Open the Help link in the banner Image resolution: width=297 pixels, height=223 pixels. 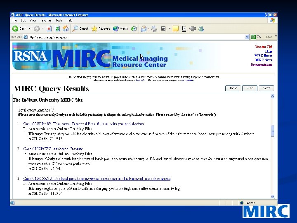pos(269,51)
